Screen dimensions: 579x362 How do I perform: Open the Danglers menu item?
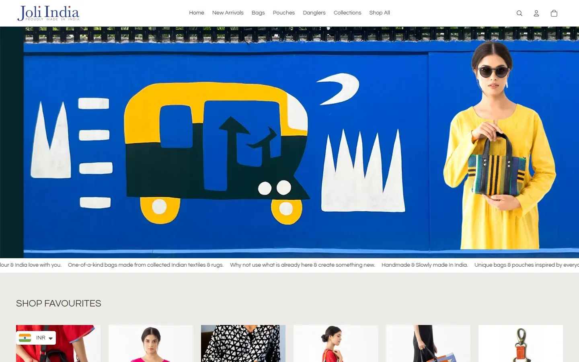[314, 13]
